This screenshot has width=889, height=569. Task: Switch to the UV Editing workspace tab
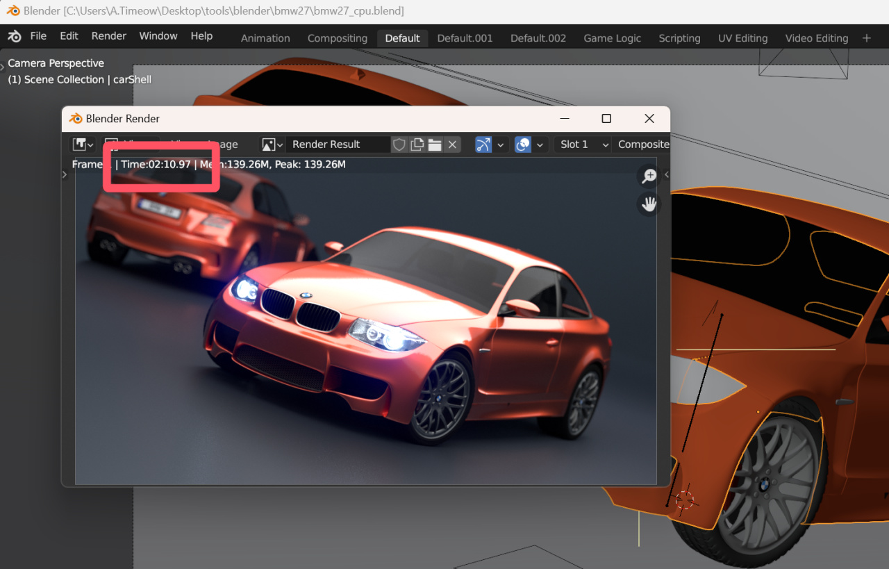[x=742, y=38]
